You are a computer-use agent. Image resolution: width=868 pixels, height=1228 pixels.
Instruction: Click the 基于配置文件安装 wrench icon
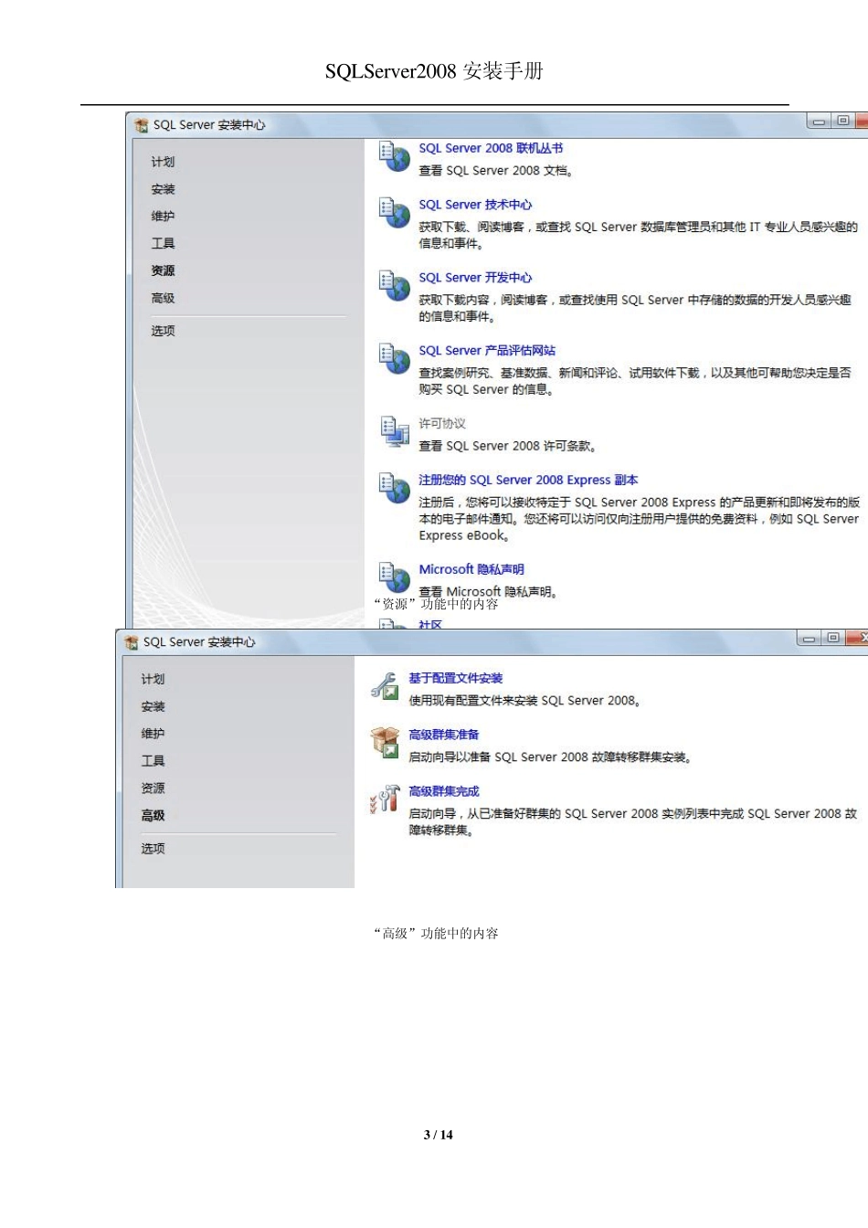coord(385,686)
